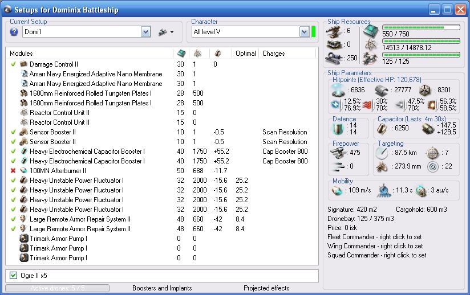Toggle the second Sensor Booster II checkmark
Viewport: 470px width, 295px height.
pos(13,141)
